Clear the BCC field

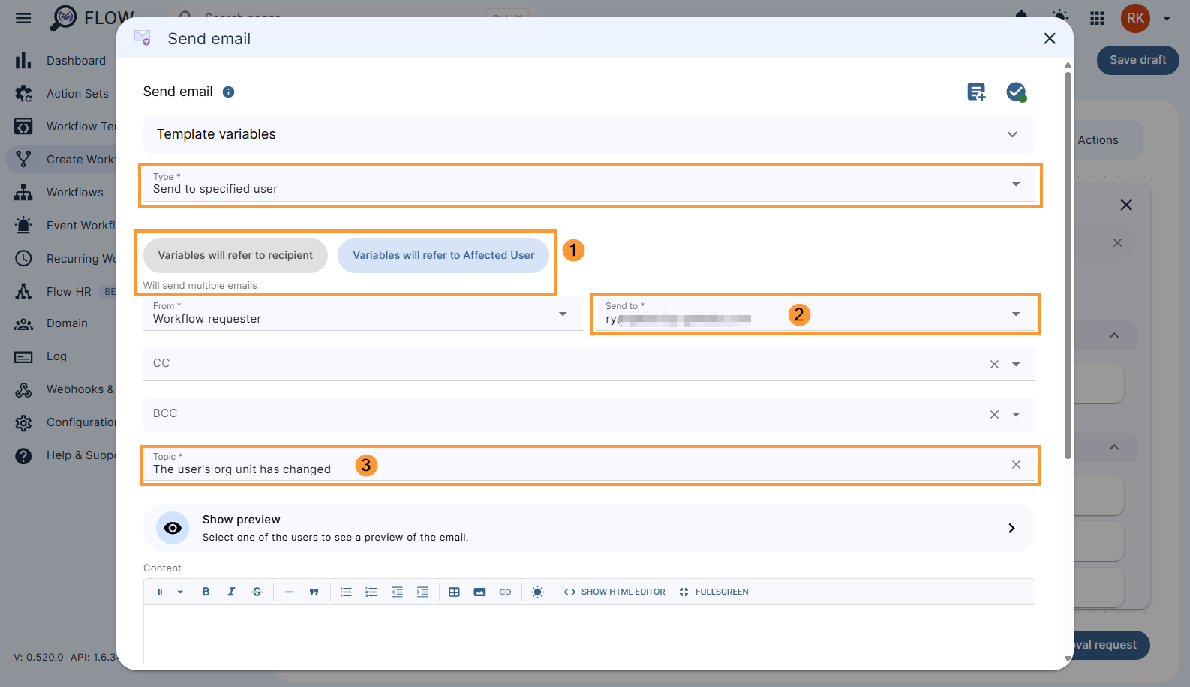click(994, 414)
